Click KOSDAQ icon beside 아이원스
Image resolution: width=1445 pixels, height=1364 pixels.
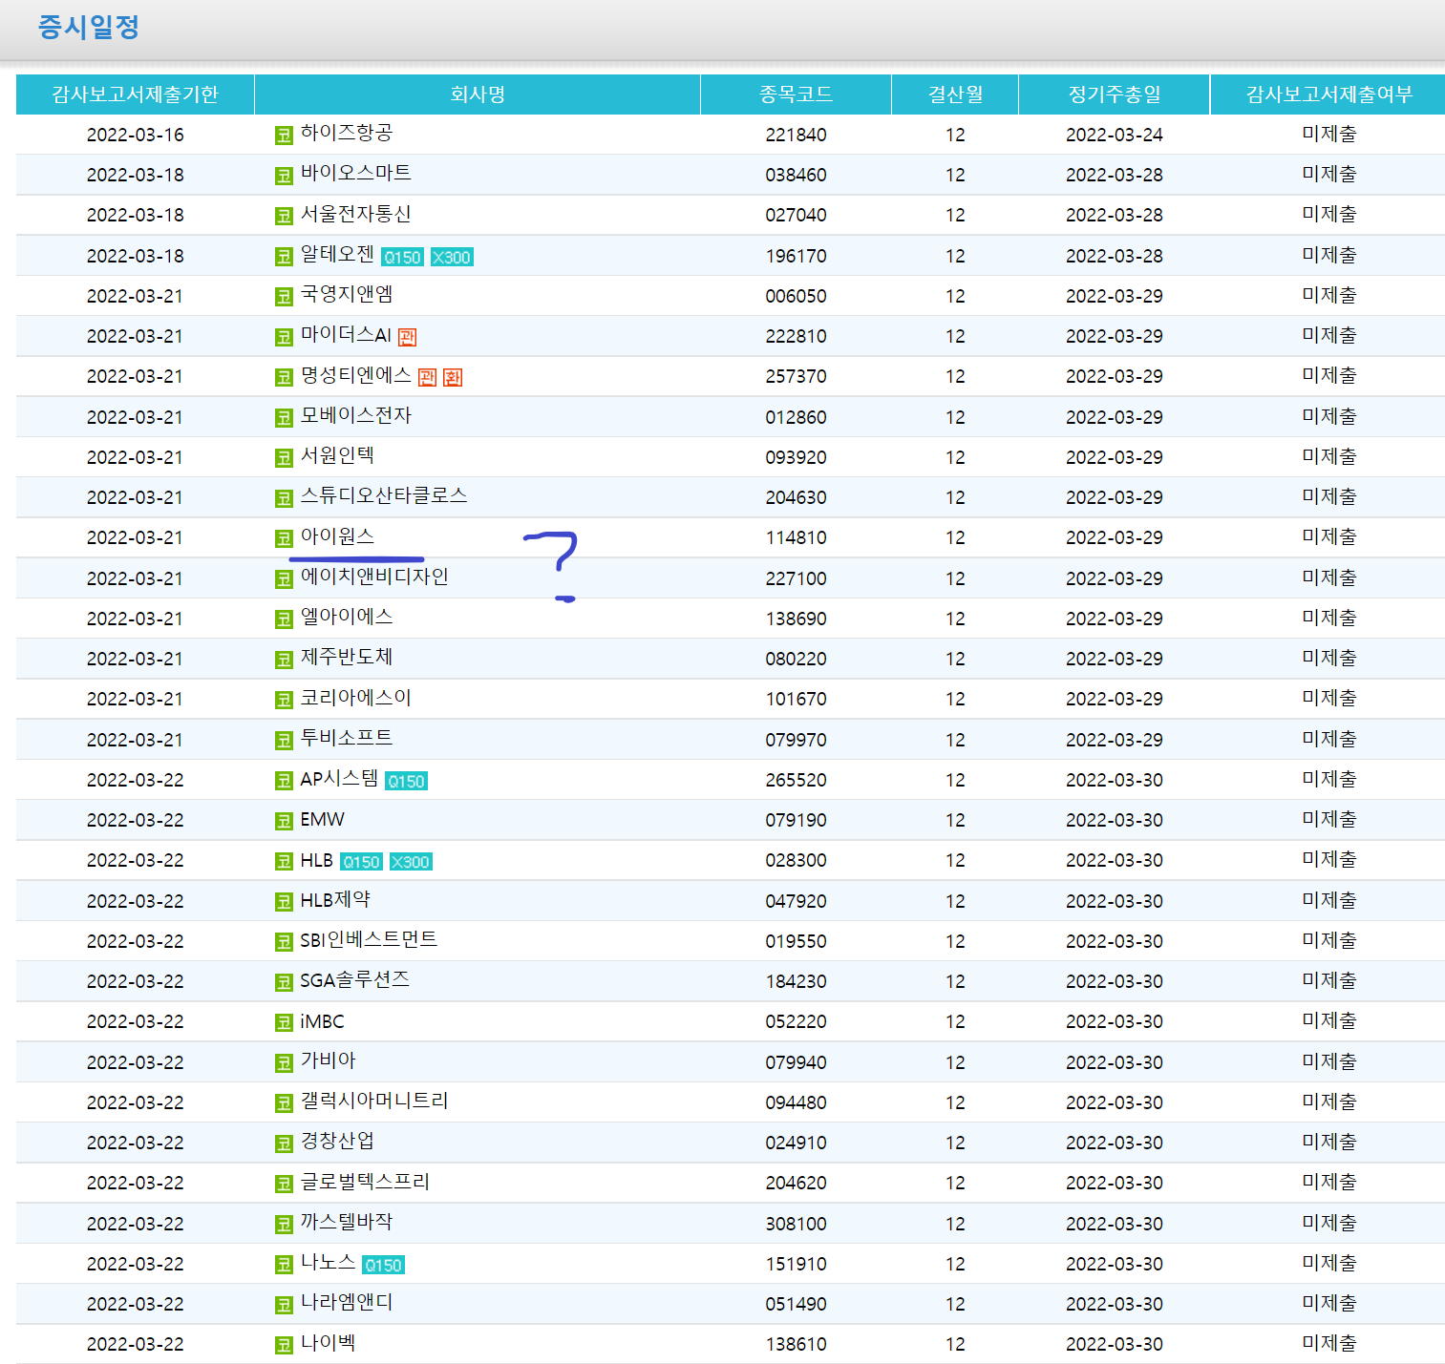pos(284,538)
